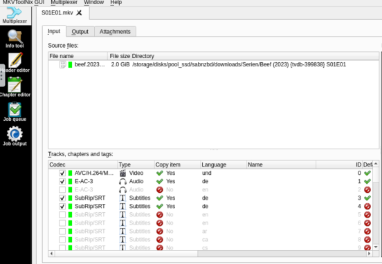The width and height of the screenshot is (382, 264).
Task: Select the beef.2023 source file row
Action: click(x=213, y=64)
